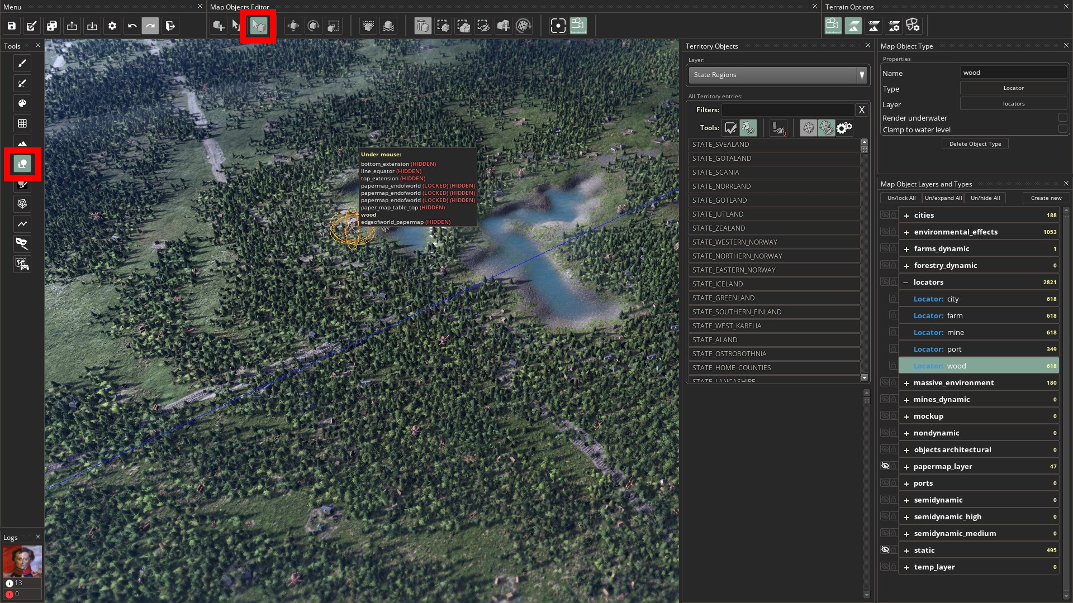Click the Delete Object Type button
The width and height of the screenshot is (1073, 603).
(975, 143)
